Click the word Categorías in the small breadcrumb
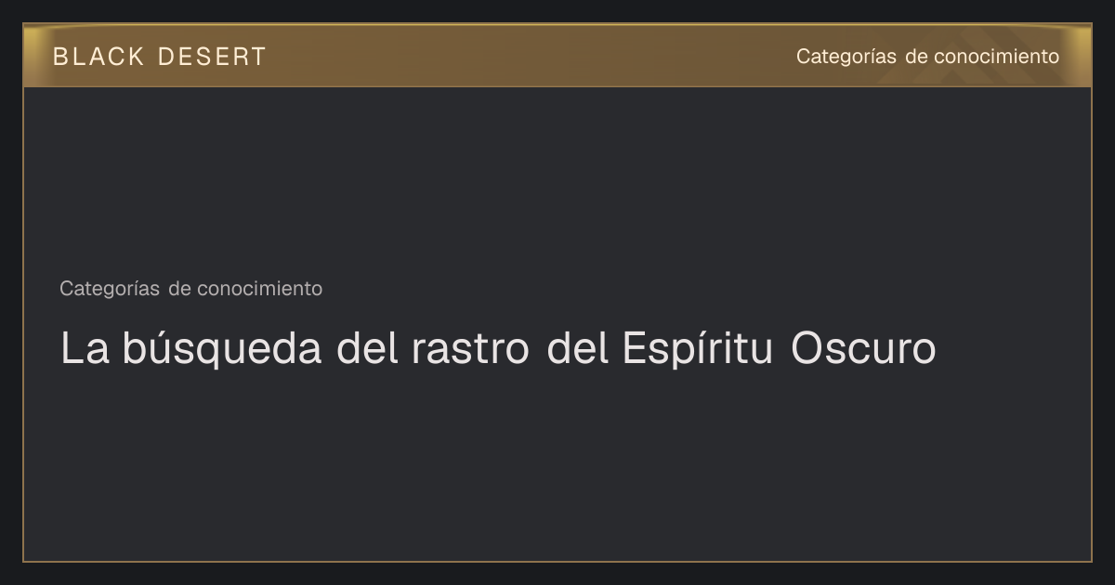Image resolution: width=1115 pixels, height=585 pixels. pyautogui.click(x=110, y=289)
